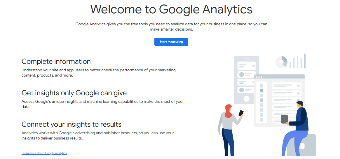The height and width of the screenshot is (159, 340).
Task: Click the browser window mockup illustration
Action: click(x=280, y=100)
